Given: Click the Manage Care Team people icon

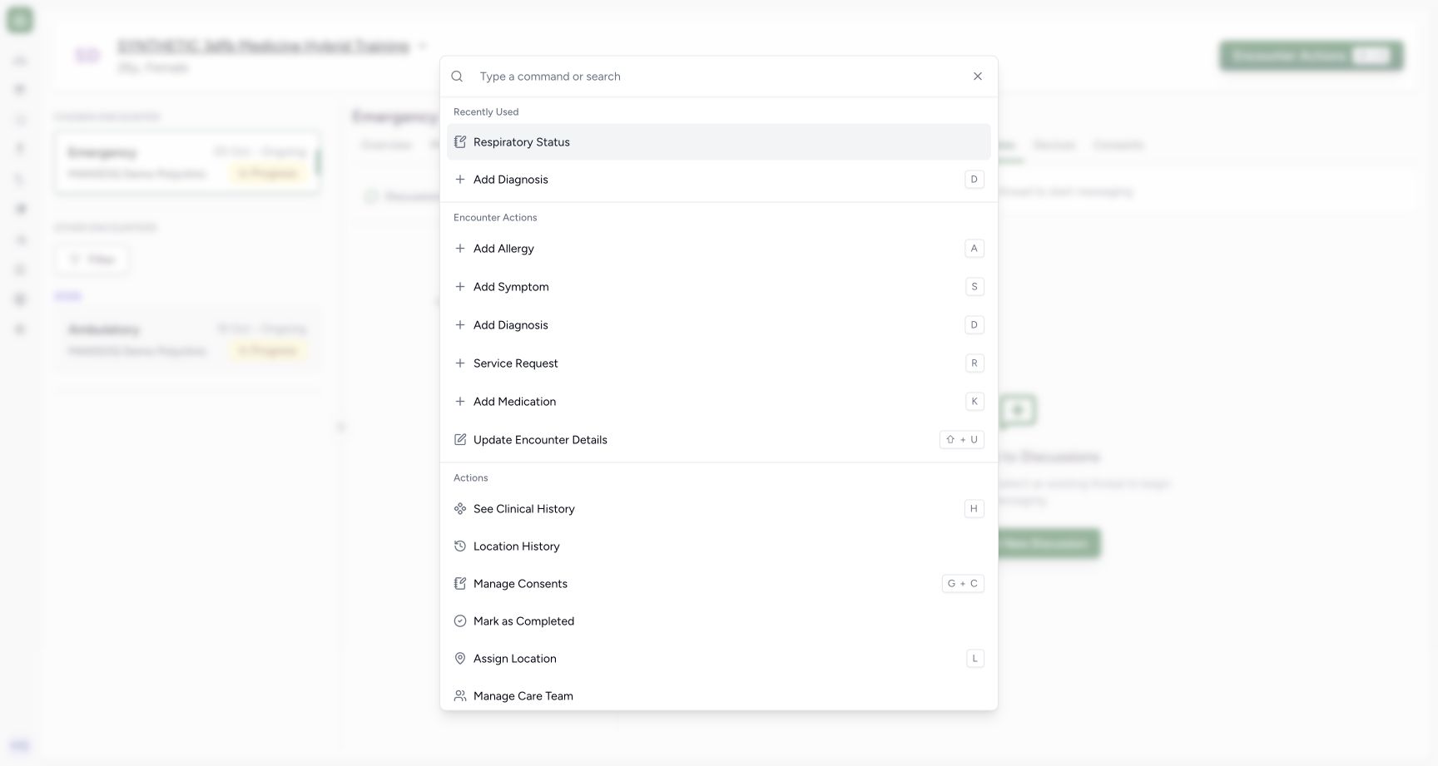Looking at the screenshot, I should [460, 696].
